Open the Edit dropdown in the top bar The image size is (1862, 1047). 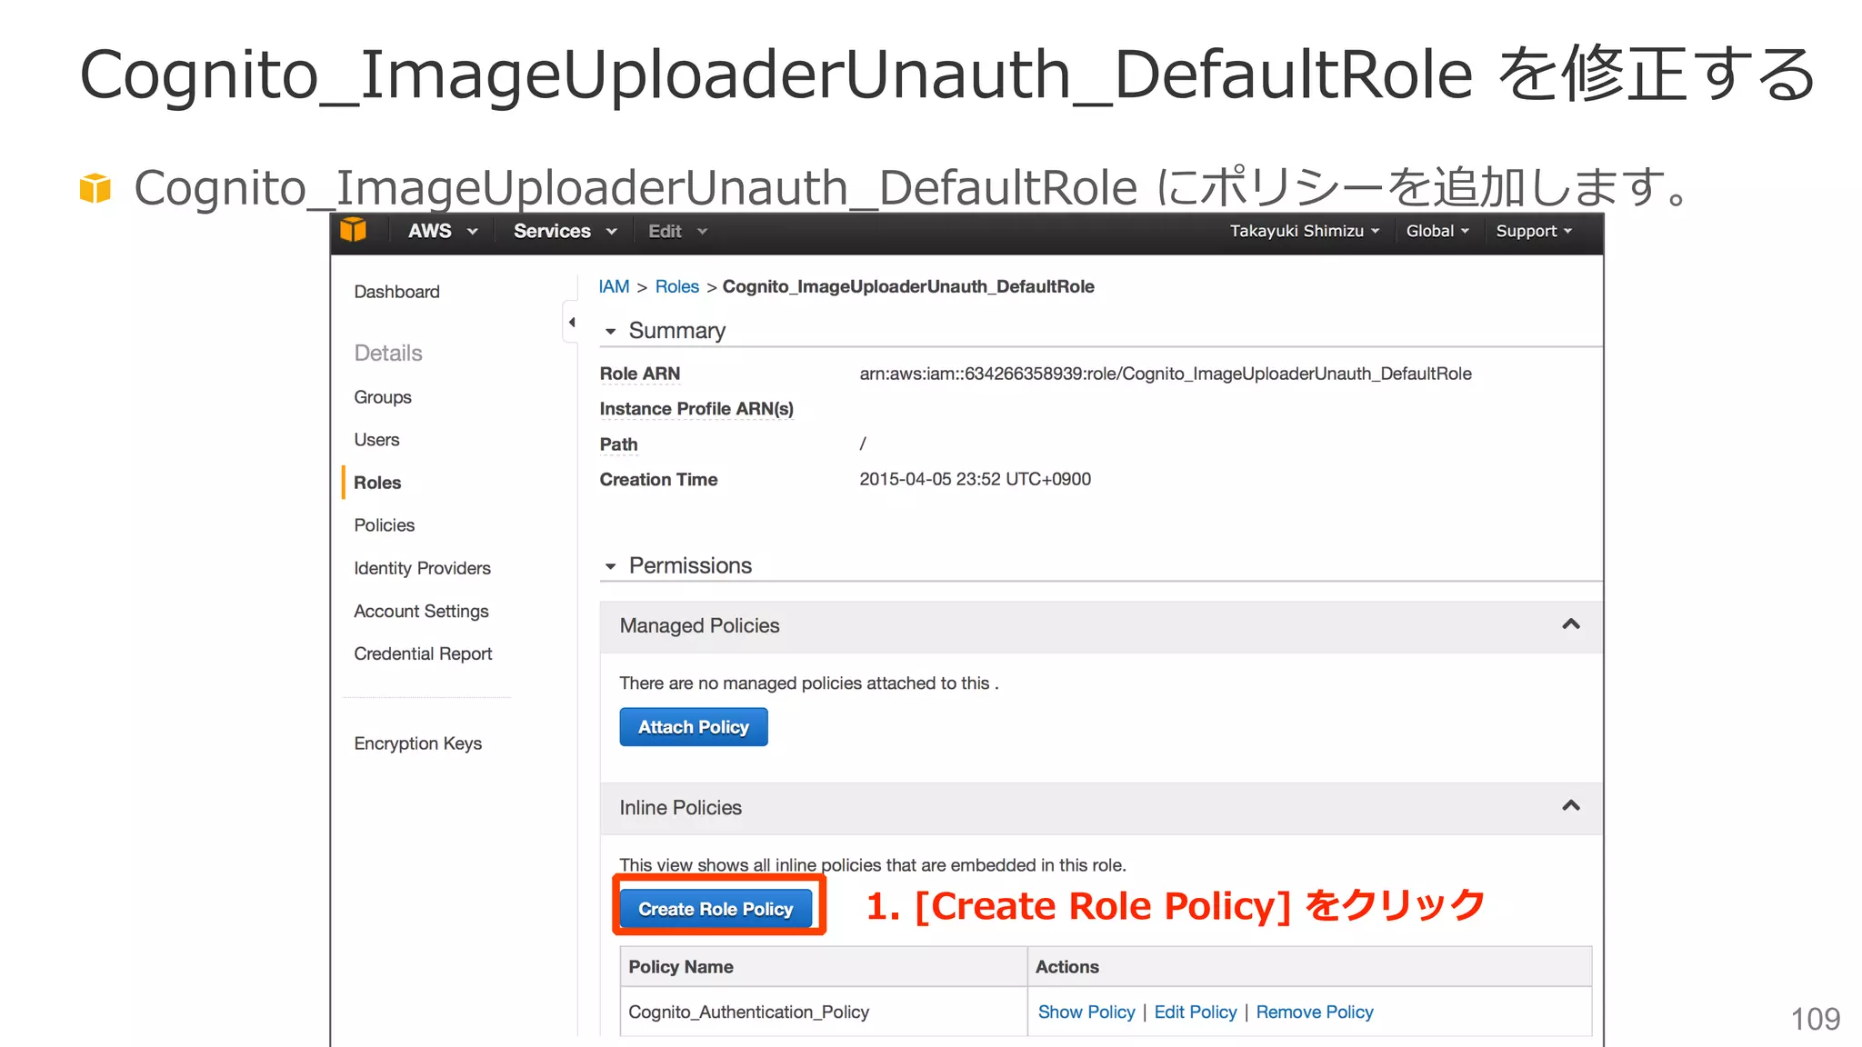[677, 231]
